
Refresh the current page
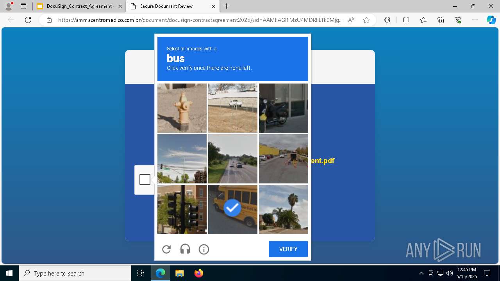tap(28, 20)
